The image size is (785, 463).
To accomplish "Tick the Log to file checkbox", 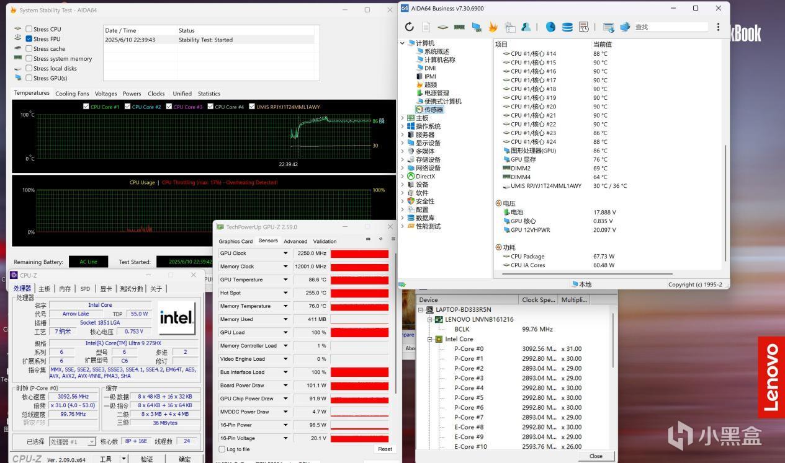I will (x=222, y=449).
